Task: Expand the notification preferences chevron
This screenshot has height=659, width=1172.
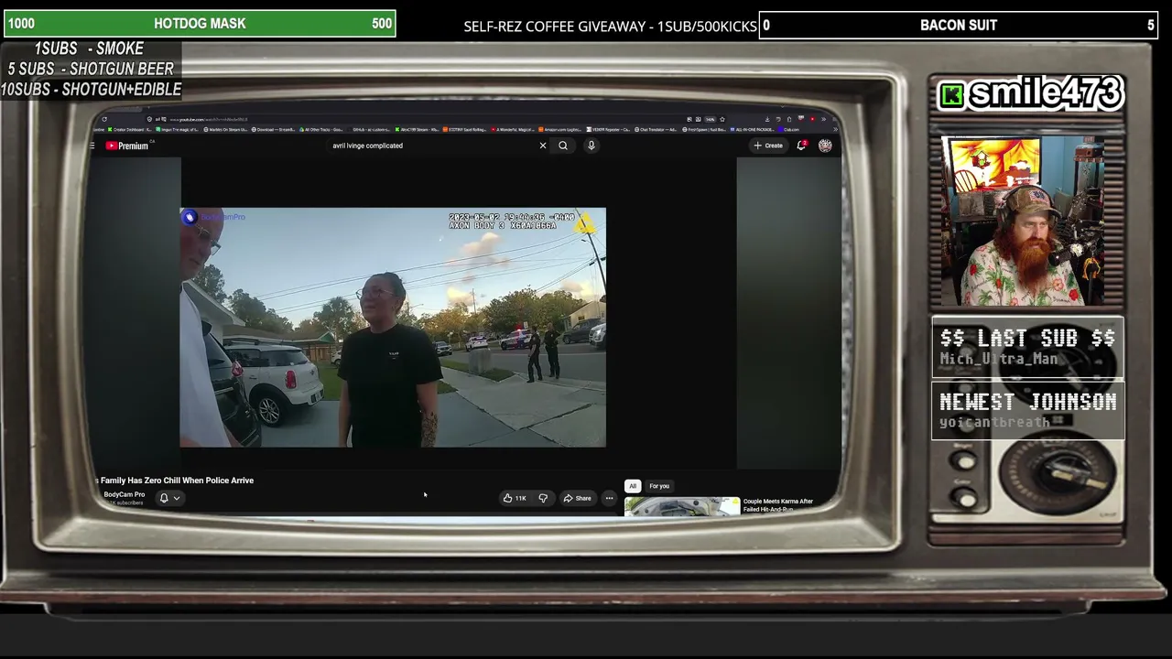Action: (x=177, y=498)
